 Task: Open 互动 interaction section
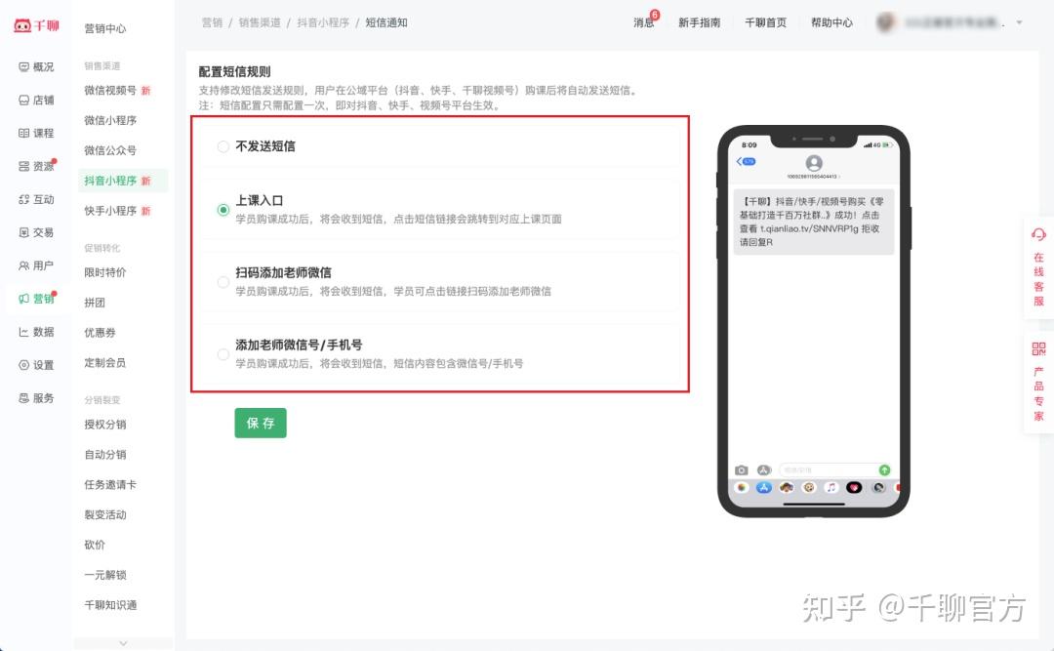[36, 199]
